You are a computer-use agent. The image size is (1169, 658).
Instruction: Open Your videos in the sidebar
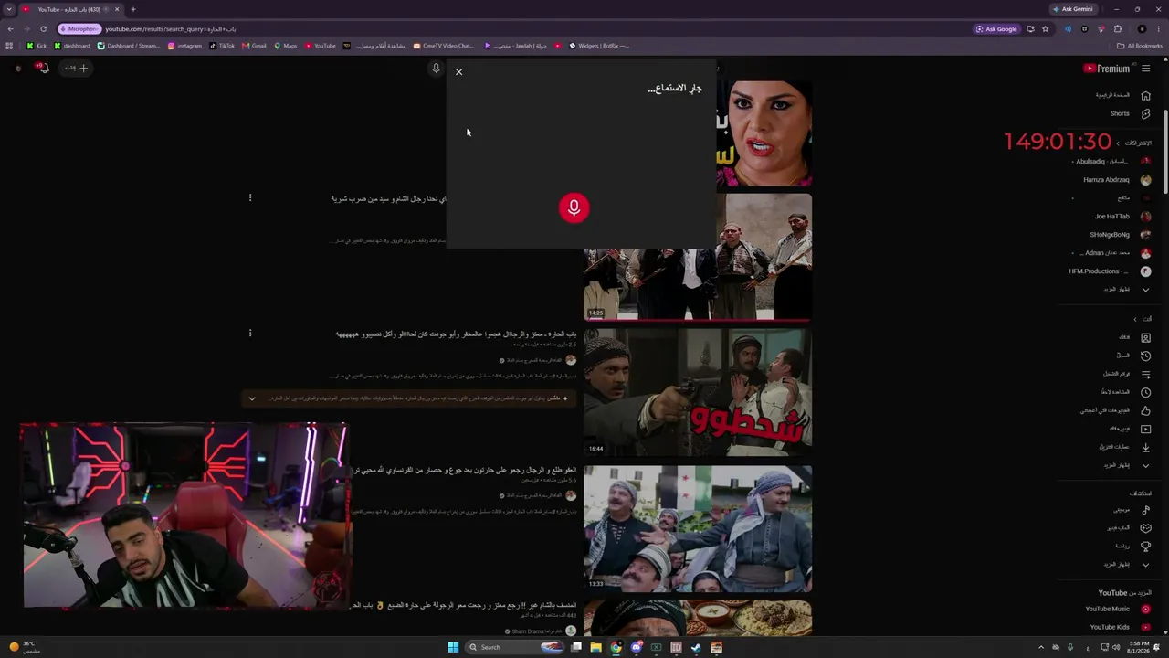(x=1130, y=429)
